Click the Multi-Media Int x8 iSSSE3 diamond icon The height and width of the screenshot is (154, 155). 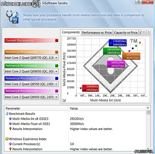click(x=10, y=119)
